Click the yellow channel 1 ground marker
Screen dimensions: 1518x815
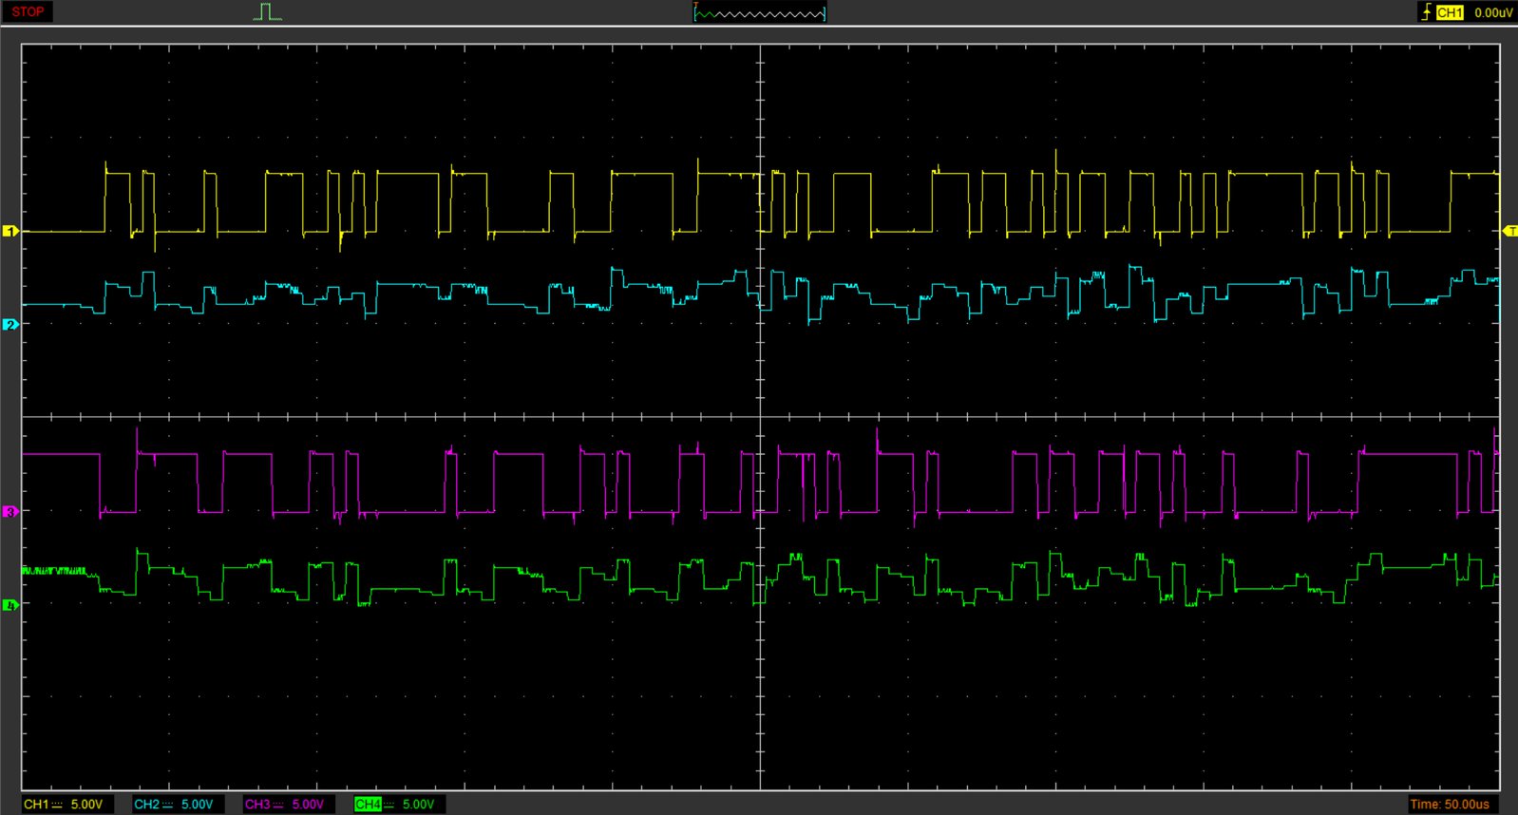(10, 231)
